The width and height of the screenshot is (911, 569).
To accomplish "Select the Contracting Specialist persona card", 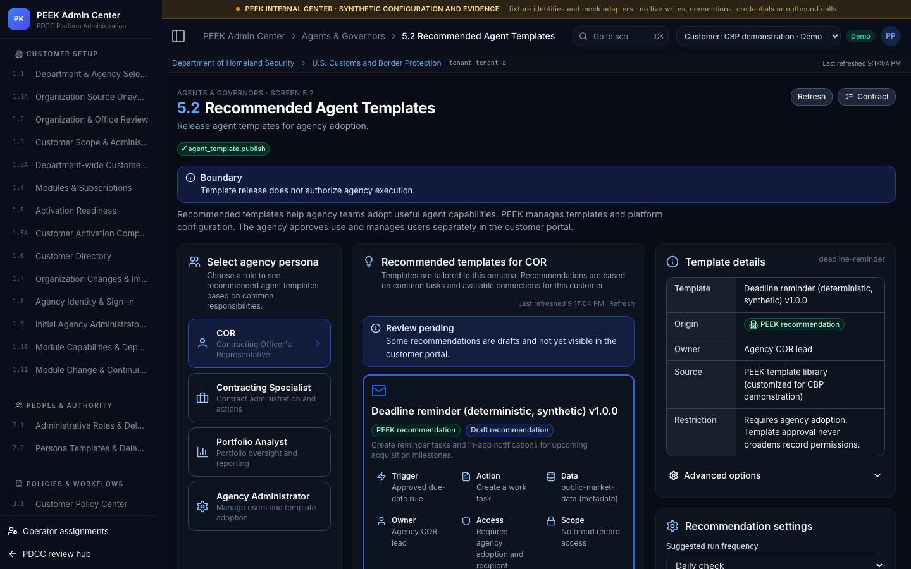I will point(259,398).
